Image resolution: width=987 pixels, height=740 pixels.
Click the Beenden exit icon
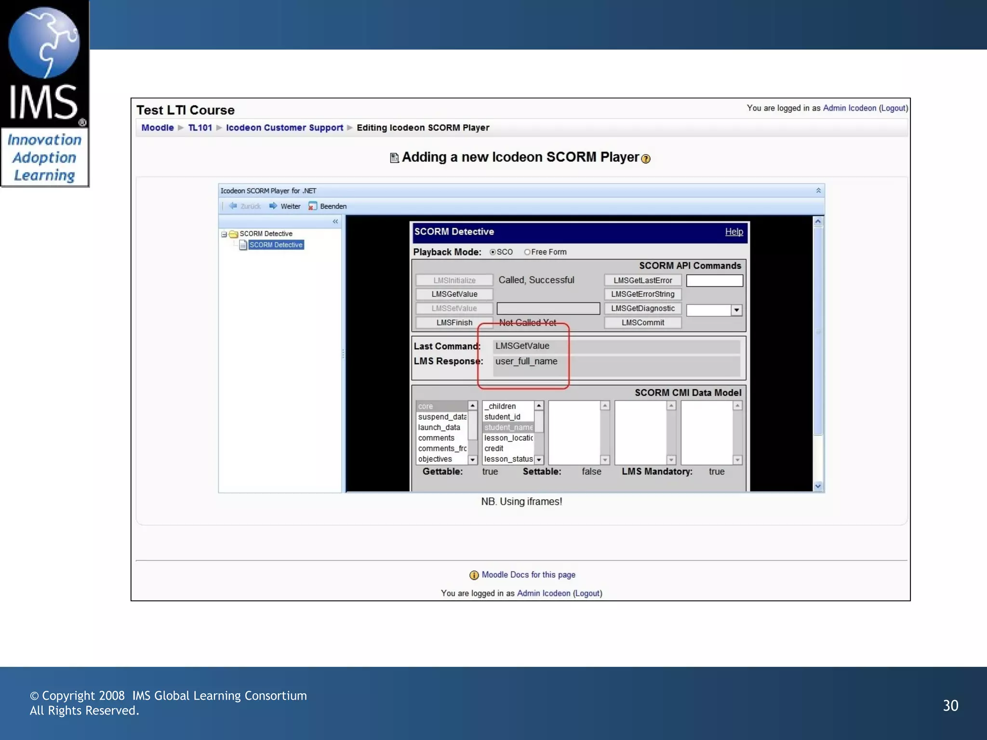pyautogui.click(x=313, y=206)
